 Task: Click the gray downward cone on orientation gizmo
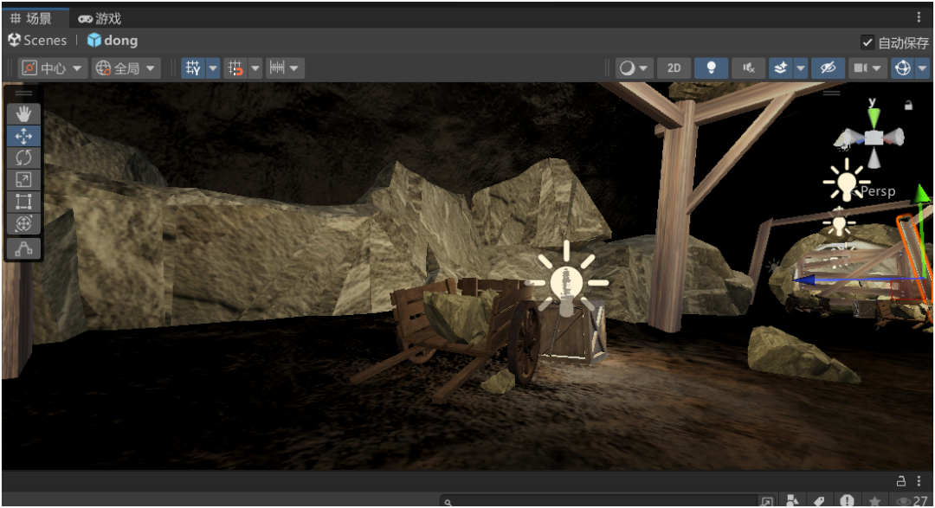pos(874,158)
